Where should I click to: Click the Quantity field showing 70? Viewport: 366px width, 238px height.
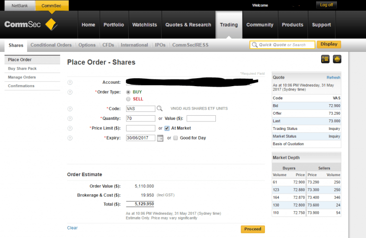click(x=141, y=119)
